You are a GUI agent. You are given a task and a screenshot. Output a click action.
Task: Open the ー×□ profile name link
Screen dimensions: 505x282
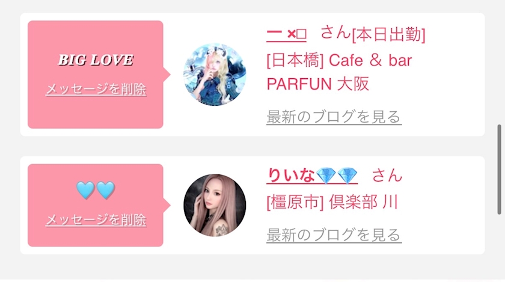tap(286, 34)
